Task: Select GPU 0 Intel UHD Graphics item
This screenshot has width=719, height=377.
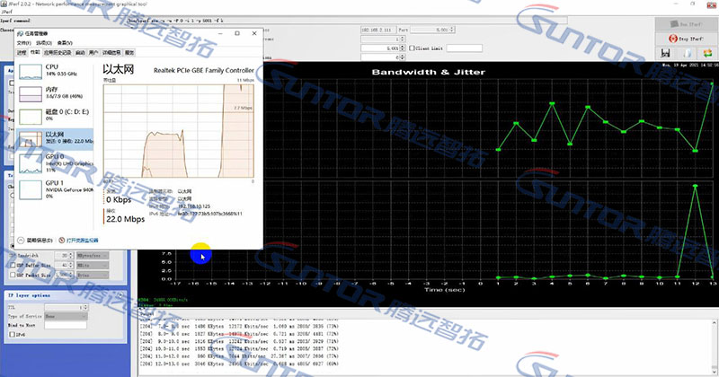Action: (x=31, y=162)
